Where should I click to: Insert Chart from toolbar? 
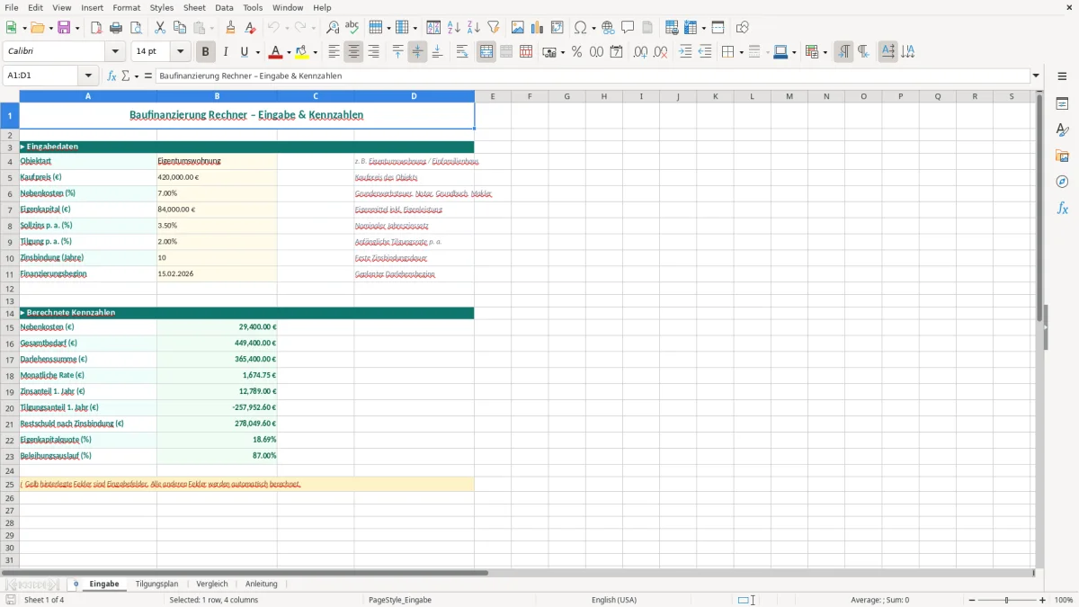tap(538, 28)
